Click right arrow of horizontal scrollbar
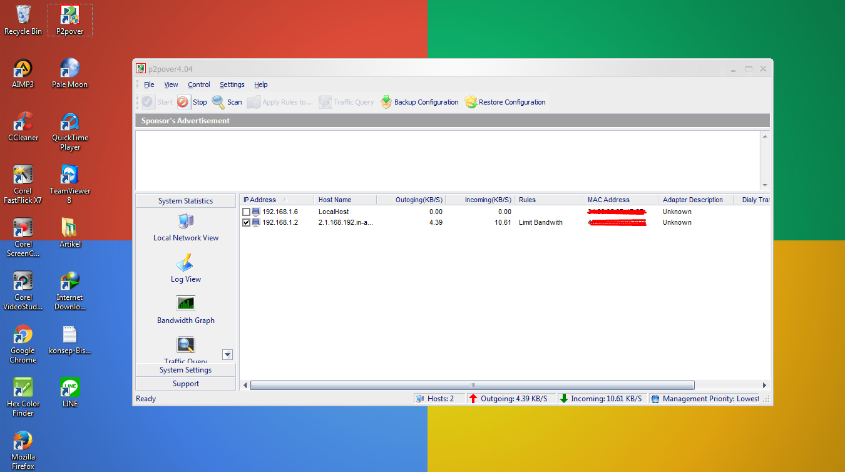This screenshot has height=472, width=845. pos(764,385)
